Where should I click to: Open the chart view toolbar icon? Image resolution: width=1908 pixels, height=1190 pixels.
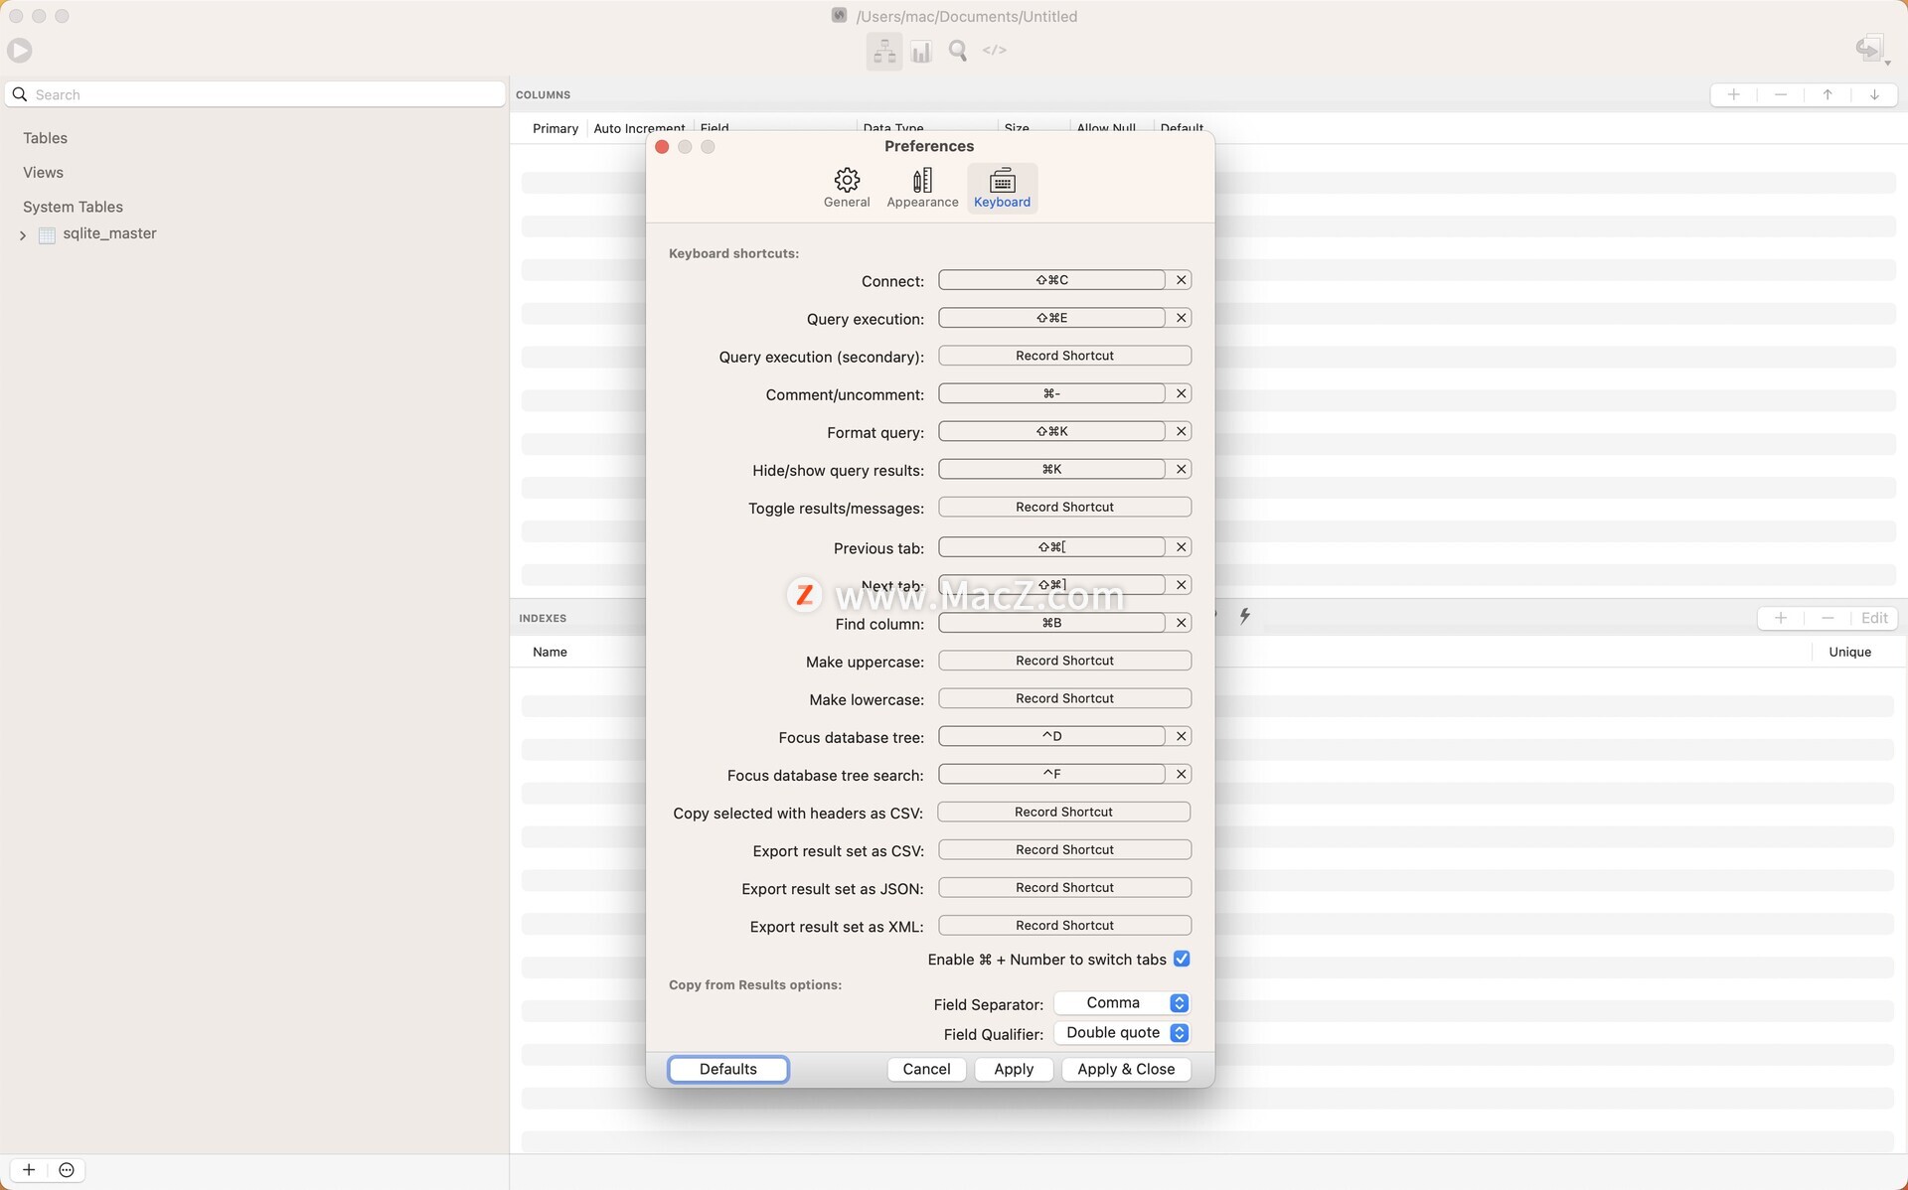(x=921, y=51)
